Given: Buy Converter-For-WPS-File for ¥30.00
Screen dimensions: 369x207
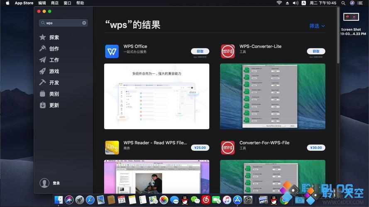Looking at the screenshot, I should click(x=316, y=148).
